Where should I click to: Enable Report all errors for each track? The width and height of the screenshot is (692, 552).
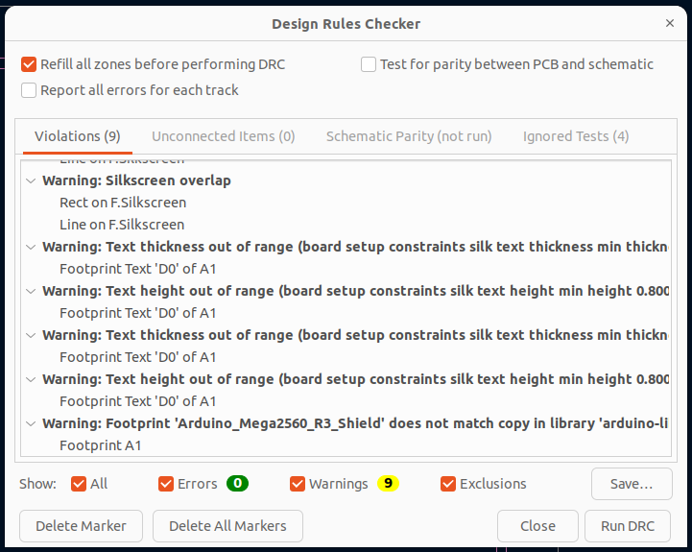[x=29, y=90]
